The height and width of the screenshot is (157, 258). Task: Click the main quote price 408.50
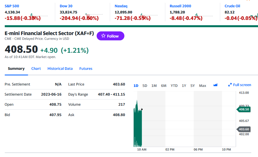pos(21,49)
